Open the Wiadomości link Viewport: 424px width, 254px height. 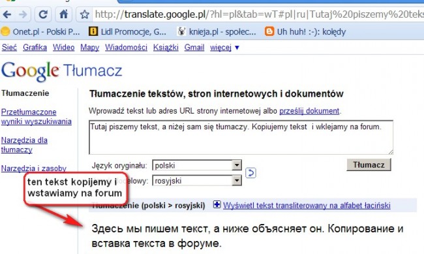(126, 48)
